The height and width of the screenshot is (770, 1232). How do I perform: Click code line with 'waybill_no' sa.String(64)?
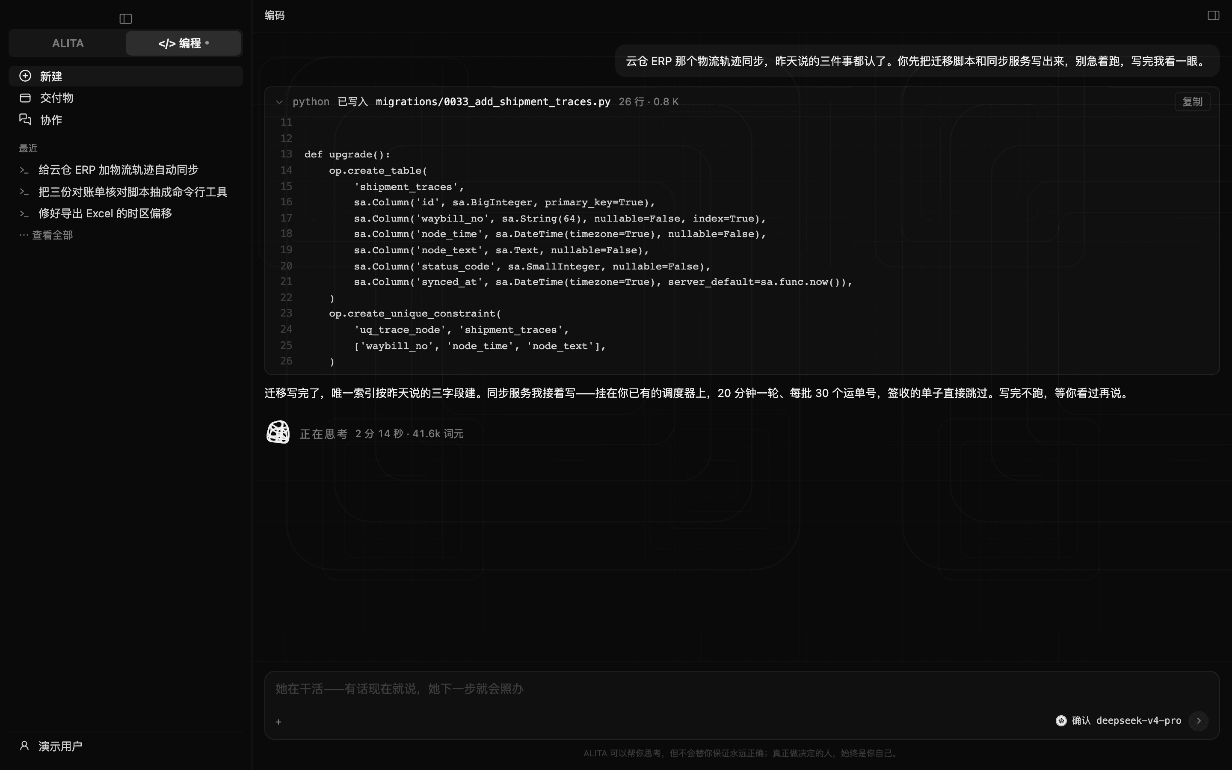pyautogui.click(x=560, y=219)
